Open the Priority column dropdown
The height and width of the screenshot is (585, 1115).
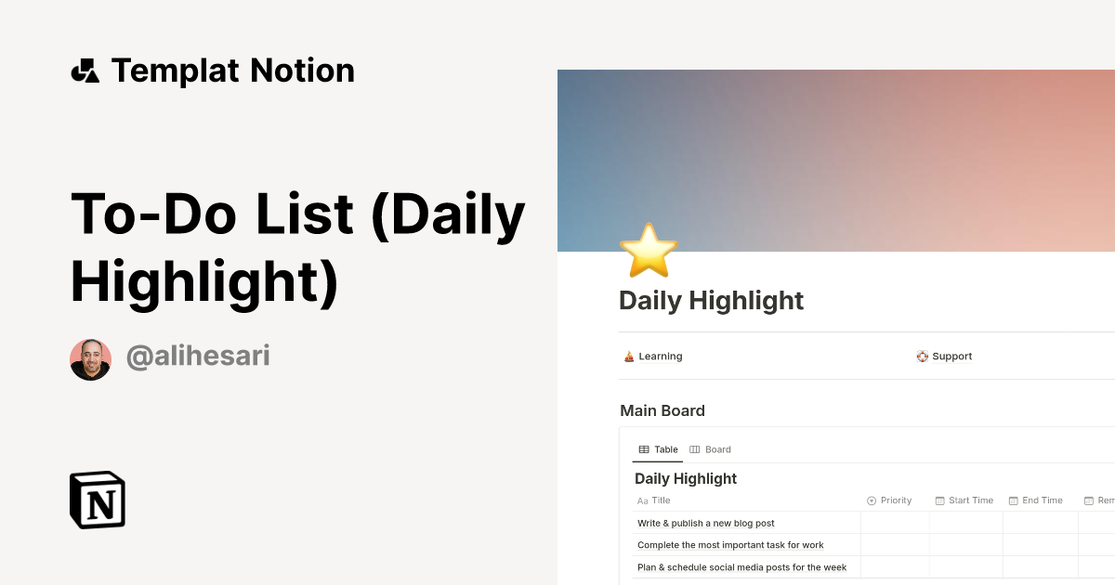point(889,500)
